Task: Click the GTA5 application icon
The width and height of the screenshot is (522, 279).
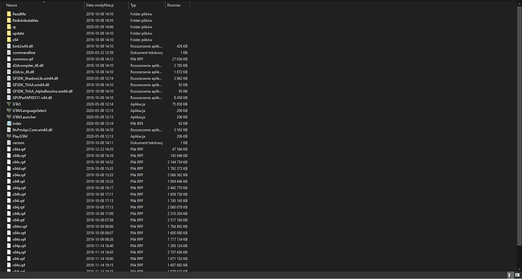Action: pyautogui.click(x=9, y=104)
